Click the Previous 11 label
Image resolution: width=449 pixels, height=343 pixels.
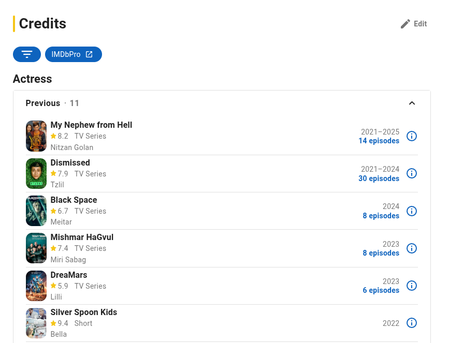tap(52, 103)
